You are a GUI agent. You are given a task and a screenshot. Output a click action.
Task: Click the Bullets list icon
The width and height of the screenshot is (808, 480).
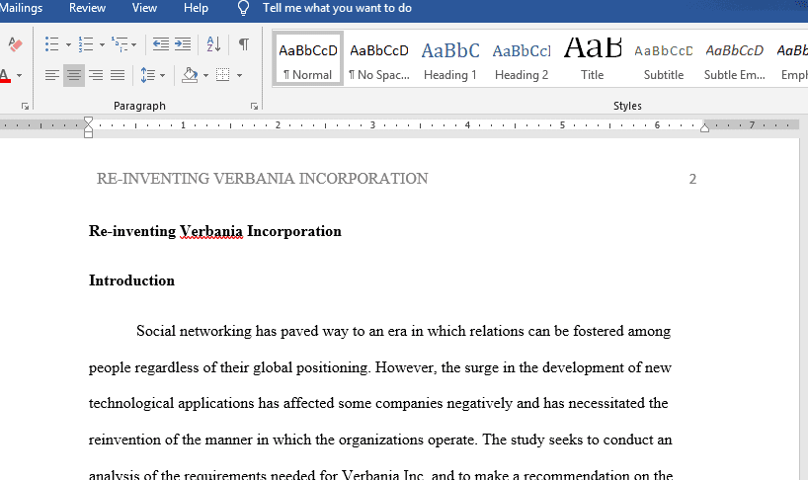(x=51, y=44)
